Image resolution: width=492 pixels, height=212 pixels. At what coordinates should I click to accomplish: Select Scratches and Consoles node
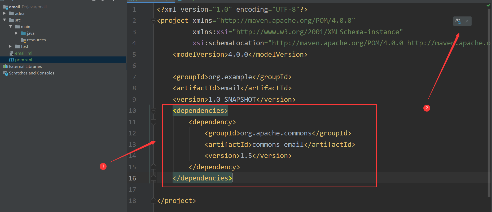(32, 73)
